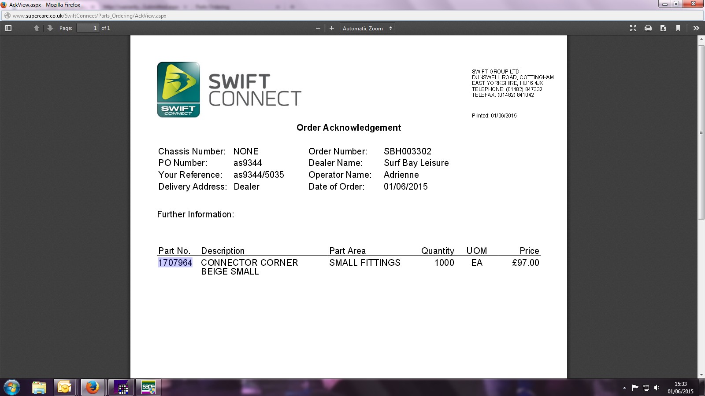Screen dimensions: 705x396
Task: Download the PDF document
Action: (x=663, y=28)
